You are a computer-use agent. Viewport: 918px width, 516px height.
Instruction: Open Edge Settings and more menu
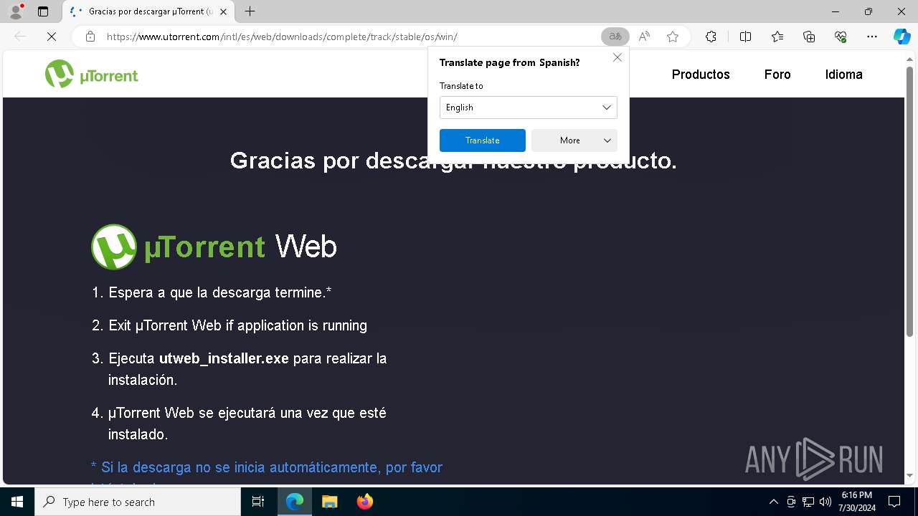pyautogui.click(x=872, y=37)
